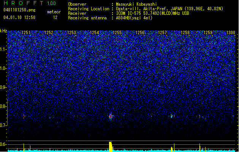Click the 1252 time axis marker
This screenshot has width=239, height=152.
tap(49, 32)
